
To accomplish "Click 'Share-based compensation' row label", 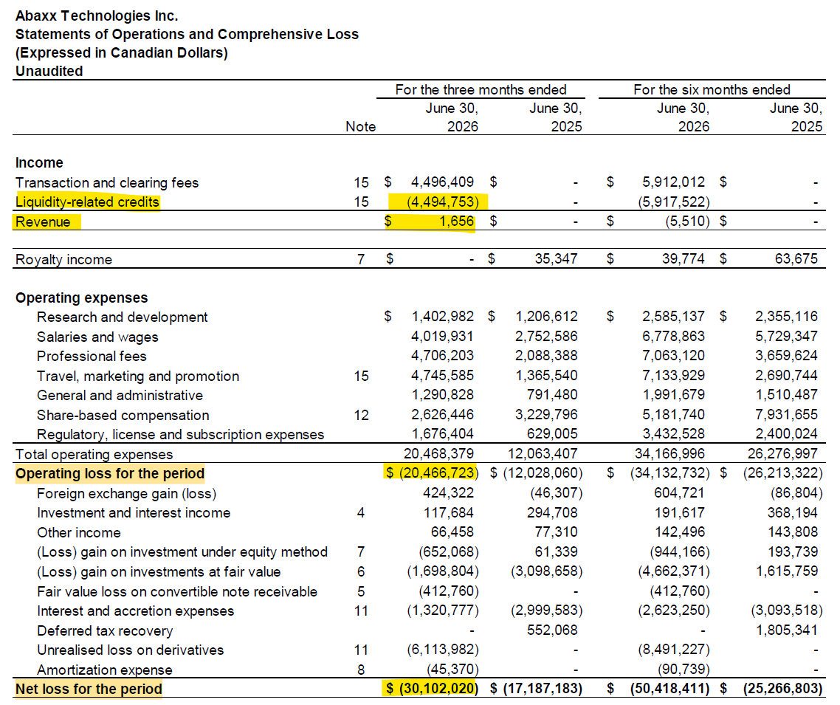I will pos(123,415).
